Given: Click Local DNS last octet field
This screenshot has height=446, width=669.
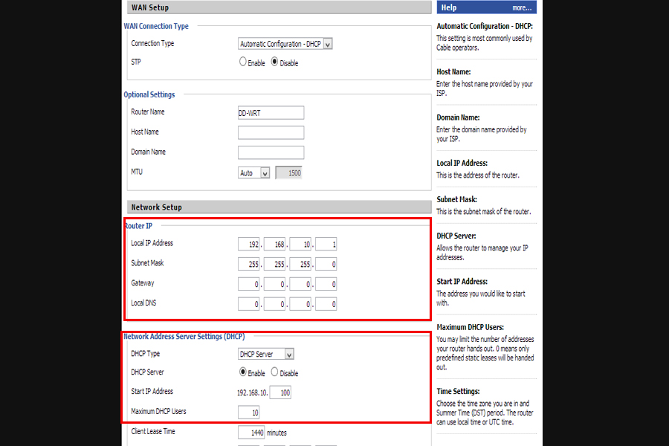Looking at the screenshot, I should [326, 304].
